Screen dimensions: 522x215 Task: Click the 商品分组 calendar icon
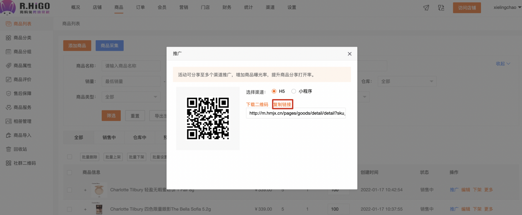(x=8, y=51)
